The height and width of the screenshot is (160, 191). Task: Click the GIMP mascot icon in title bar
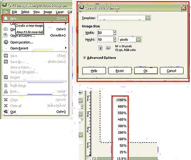pyautogui.click(x=4, y=5)
